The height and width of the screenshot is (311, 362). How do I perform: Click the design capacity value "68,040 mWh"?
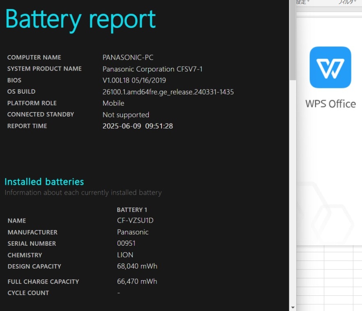coord(137,266)
